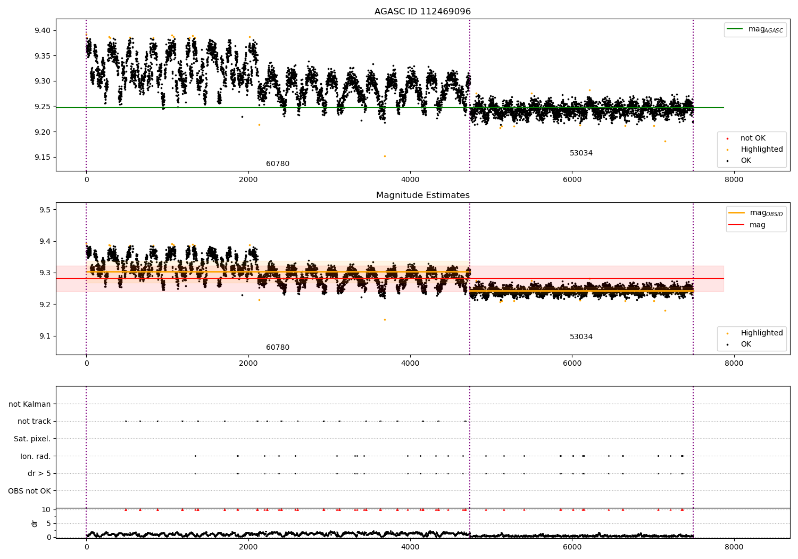Click 'Highlighted' legend entry in top plot

[x=755, y=150]
